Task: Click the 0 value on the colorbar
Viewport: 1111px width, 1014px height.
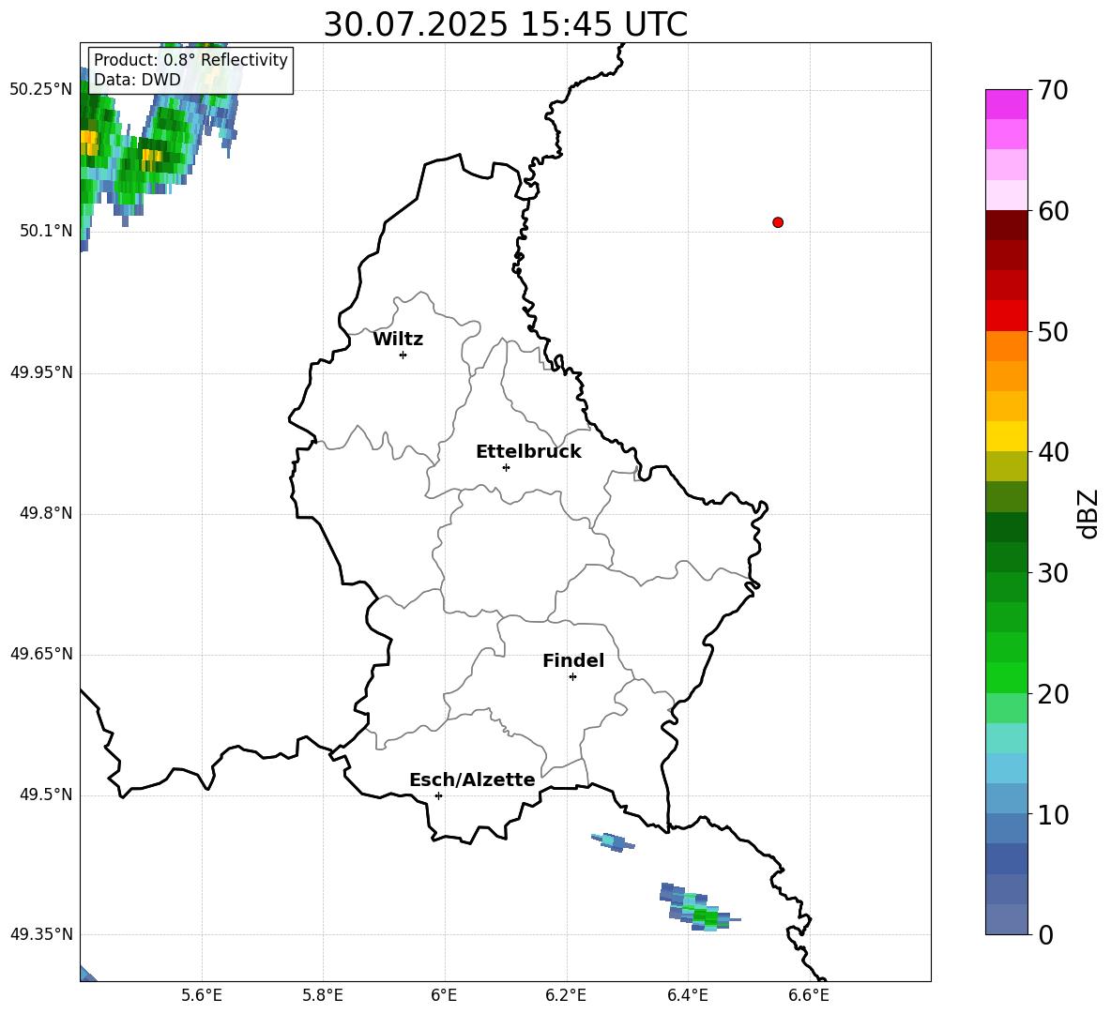Action: tap(1045, 935)
